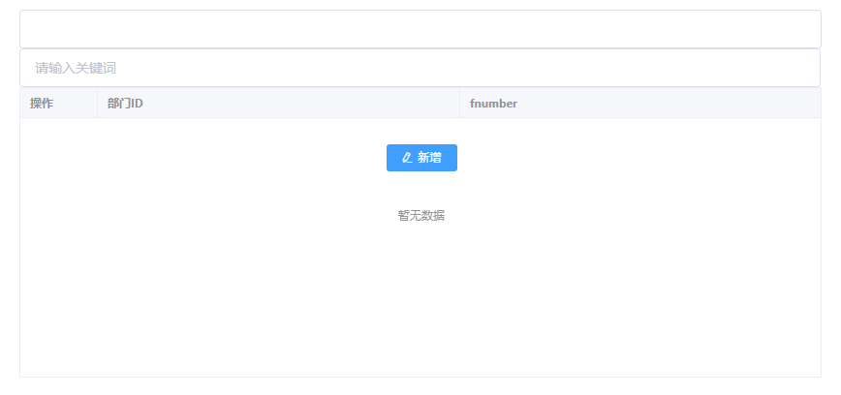Click the pencil icon on 新增 button
Viewport: 841px width, 395px height.
tap(407, 158)
